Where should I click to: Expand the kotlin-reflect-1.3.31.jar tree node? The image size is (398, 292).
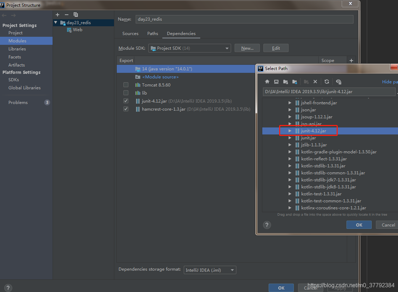tap(290, 159)
